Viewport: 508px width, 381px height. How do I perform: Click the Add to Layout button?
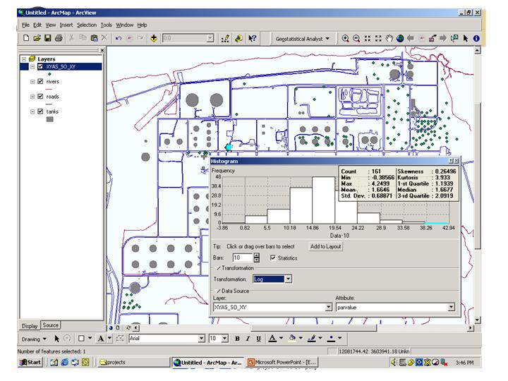pos(325,246)
